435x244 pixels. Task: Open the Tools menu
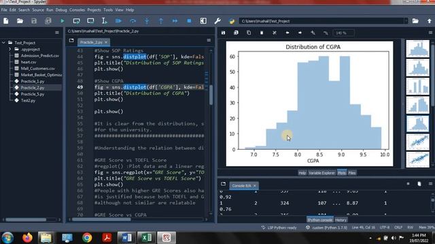click(x=108, y=10)
